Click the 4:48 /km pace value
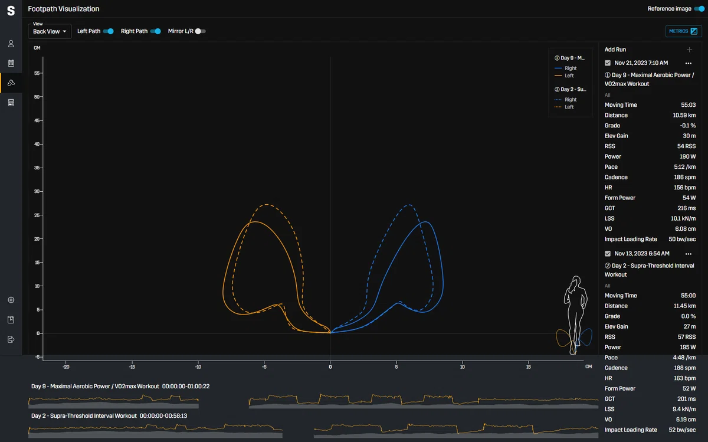 (684, 358)
